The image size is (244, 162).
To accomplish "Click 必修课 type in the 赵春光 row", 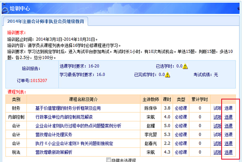I will pyautogui.click(x=181, y=143).
